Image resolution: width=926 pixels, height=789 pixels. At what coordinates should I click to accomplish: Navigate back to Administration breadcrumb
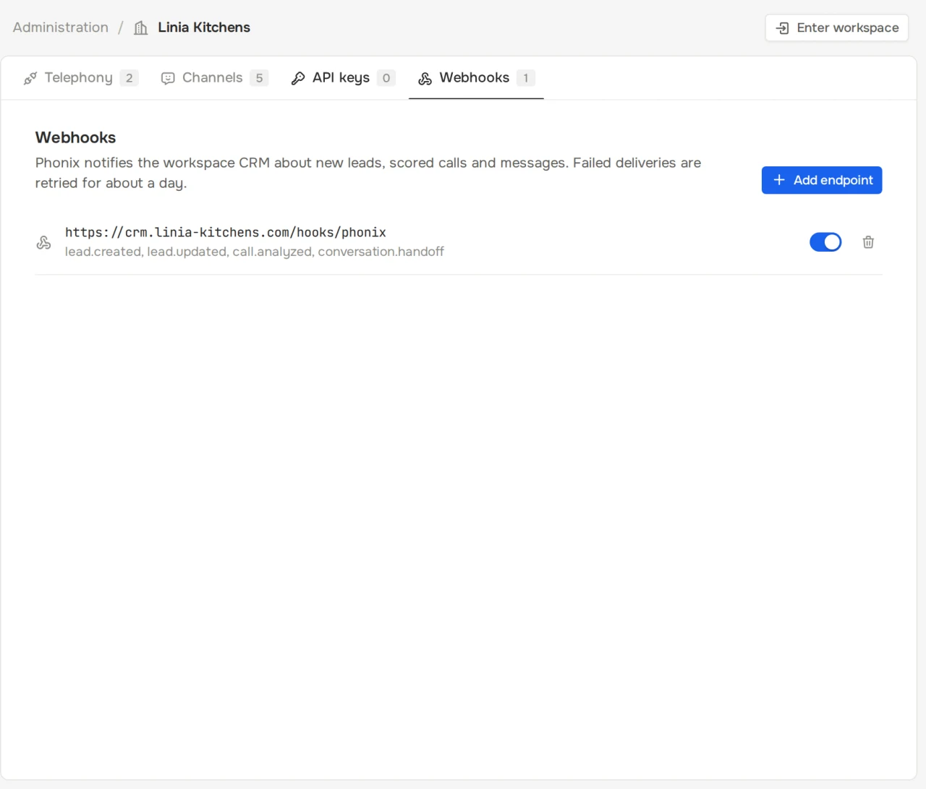(x=61, y=27)
